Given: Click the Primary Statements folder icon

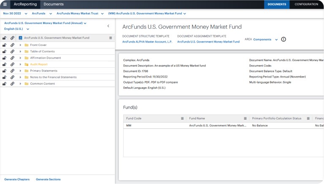Looking at the screenshot, I should 27,71.
